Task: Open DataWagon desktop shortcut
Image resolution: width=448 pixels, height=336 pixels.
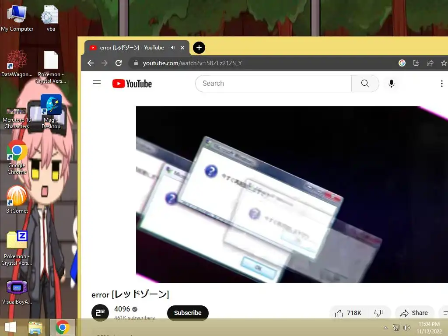Action: click(x=17, y=63)
